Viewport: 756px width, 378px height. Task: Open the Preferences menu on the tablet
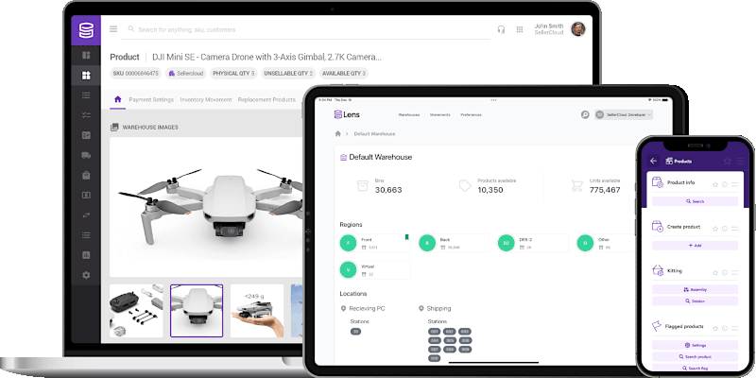click(x=471, y=114)
